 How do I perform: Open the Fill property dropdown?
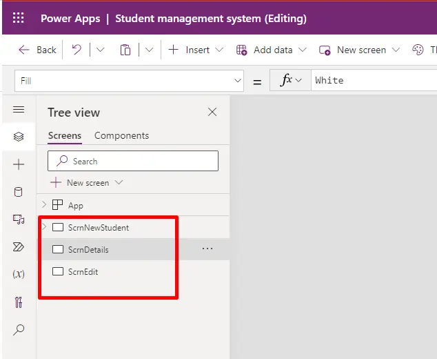click(x=128, y=81)
